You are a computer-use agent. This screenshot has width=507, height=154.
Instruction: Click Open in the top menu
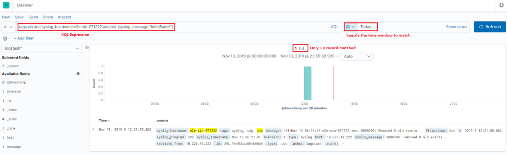[x=33, y=17]
